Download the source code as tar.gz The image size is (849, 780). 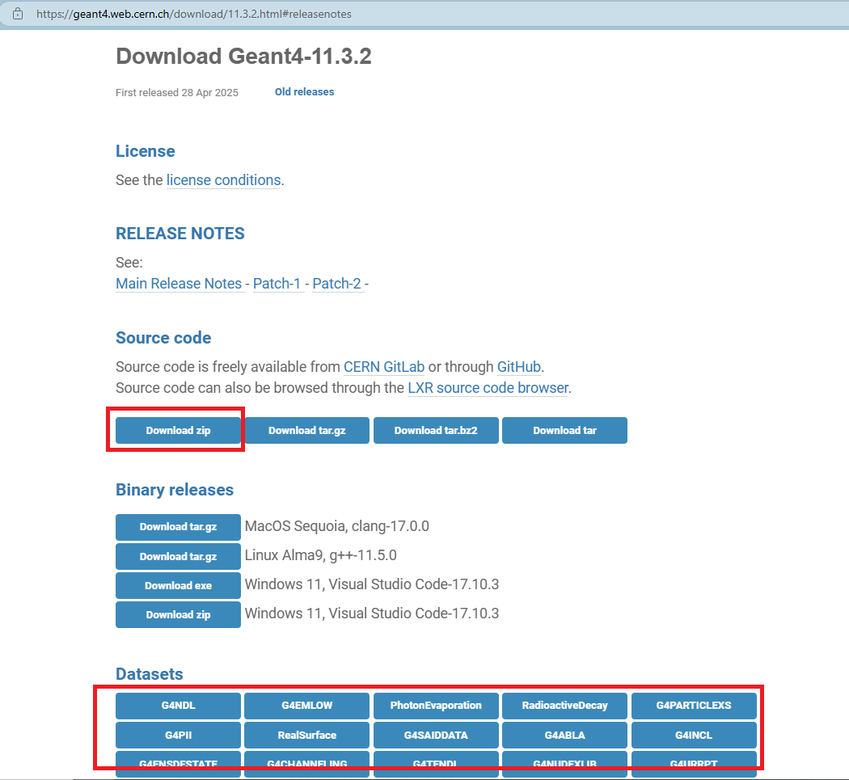click(x=306, y=430)
